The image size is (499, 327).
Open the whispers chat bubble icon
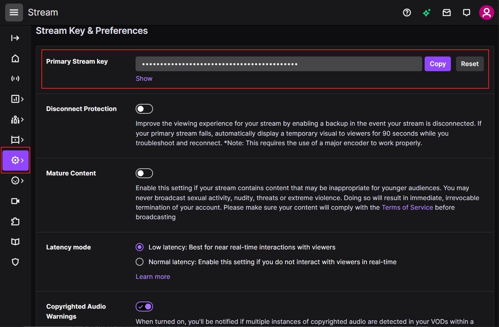pyautogui.click(x=466, y=13)
